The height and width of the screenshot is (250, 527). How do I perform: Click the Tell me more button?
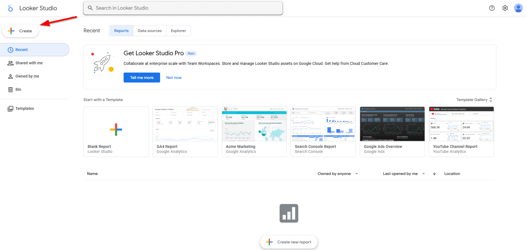(x=142, y=78)
